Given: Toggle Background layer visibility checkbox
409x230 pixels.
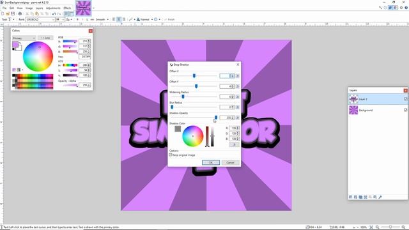Looking at the screenshot, I should tap(405, 110).
